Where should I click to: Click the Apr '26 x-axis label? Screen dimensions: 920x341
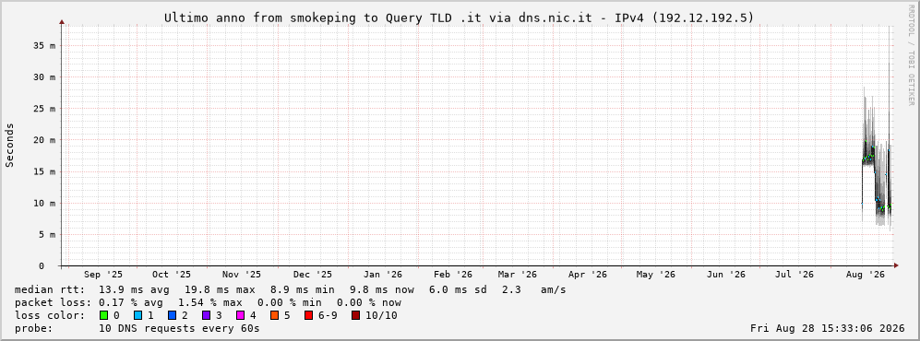point(587,275)
